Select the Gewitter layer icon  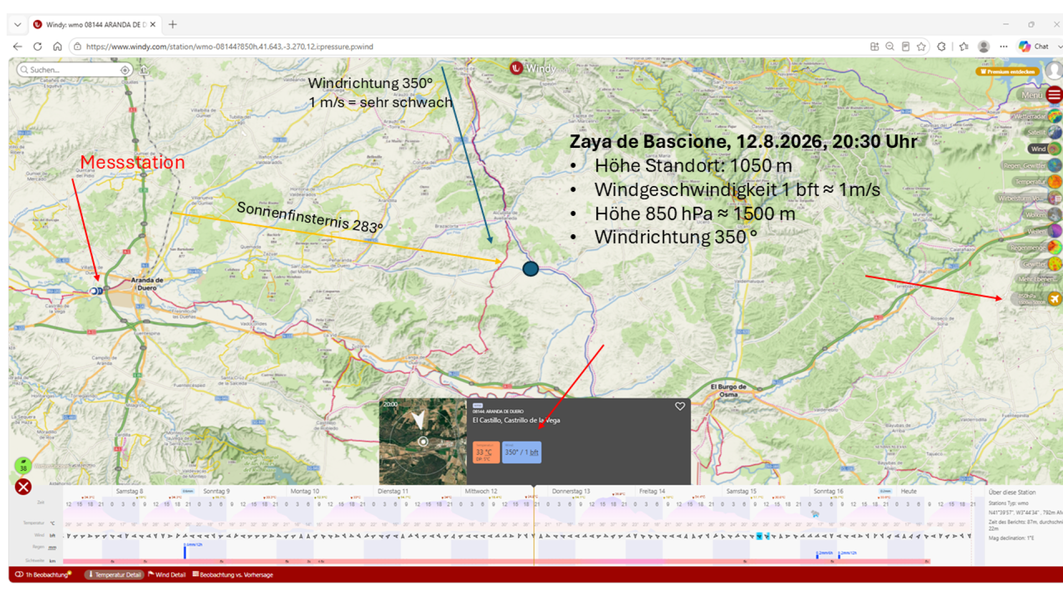pyautogui.click(x=1055, y=264)
